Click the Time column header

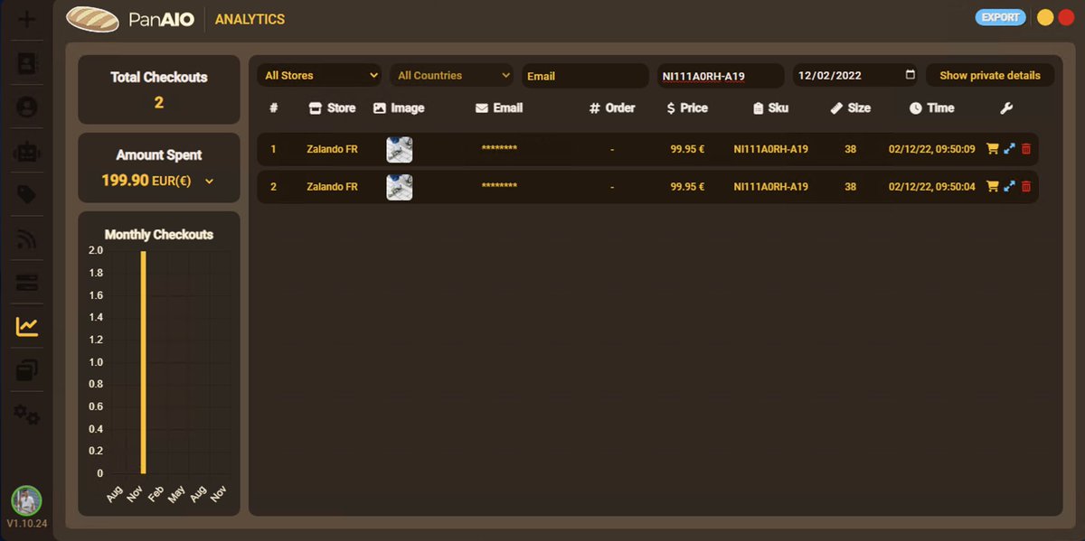click(x=931, y=108)
